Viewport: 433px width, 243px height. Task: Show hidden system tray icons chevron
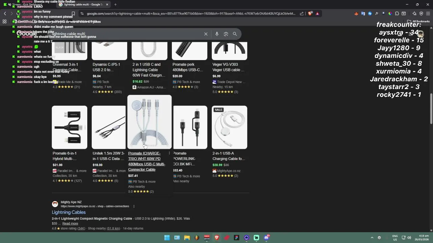coord(372,238)
